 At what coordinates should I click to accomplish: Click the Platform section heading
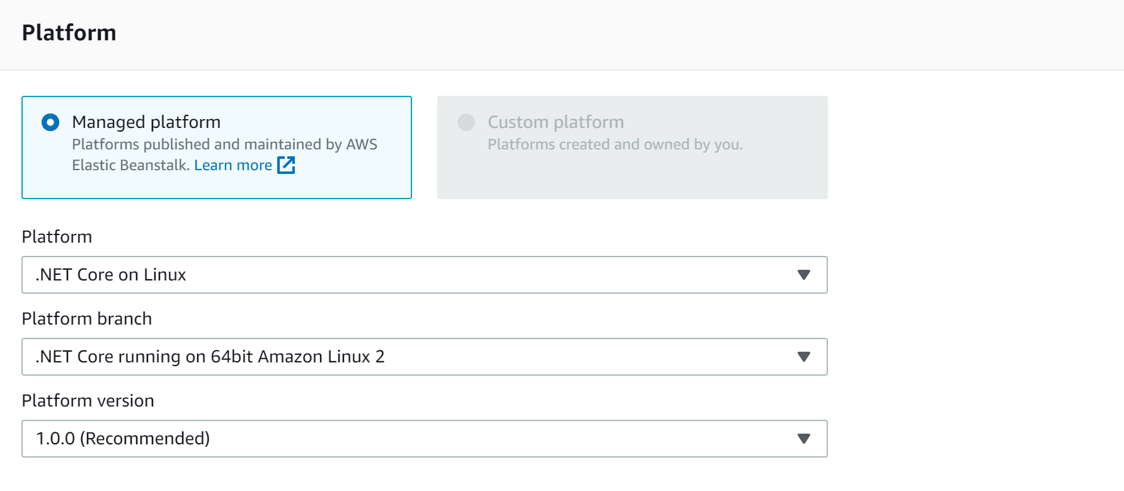click(69, 33)
